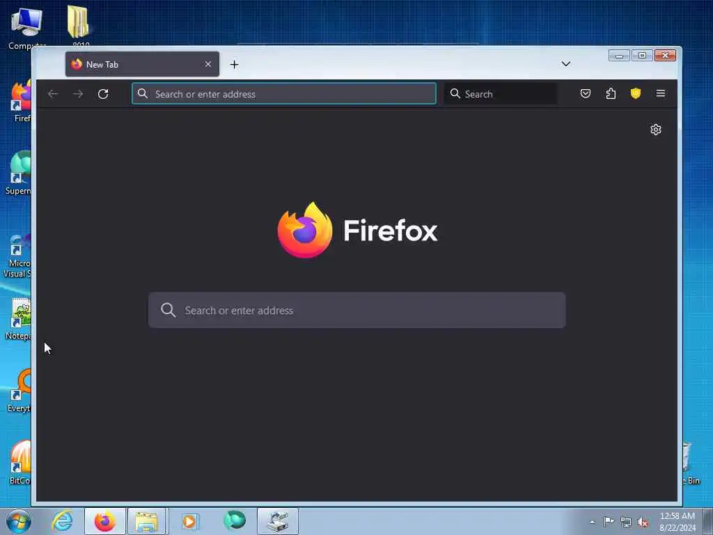This screenshot has width=713, height=535.
Task: Open a new tab with plus button
Action: 234,65
